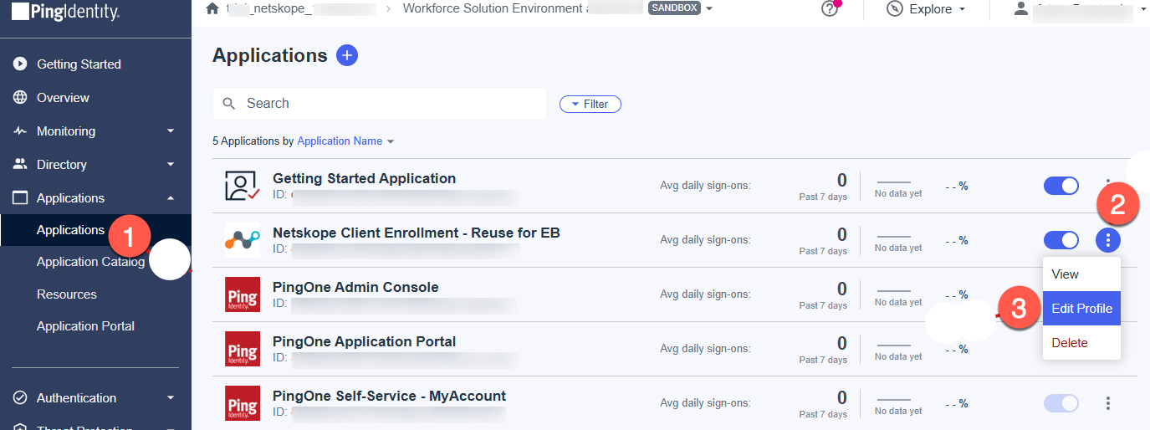
Task: Click the Directory people icon
Action: (20, 165)
